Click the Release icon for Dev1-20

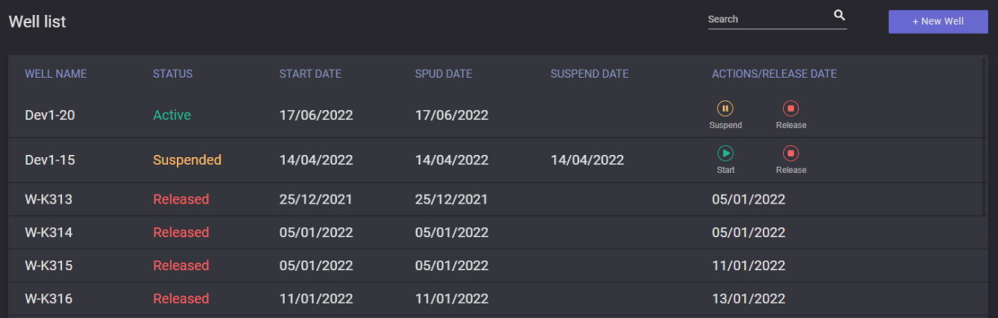790,108
